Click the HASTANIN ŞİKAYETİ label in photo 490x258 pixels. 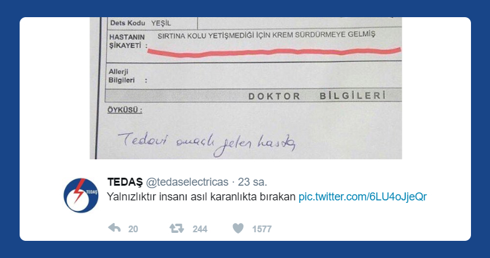tap(128, 41)
